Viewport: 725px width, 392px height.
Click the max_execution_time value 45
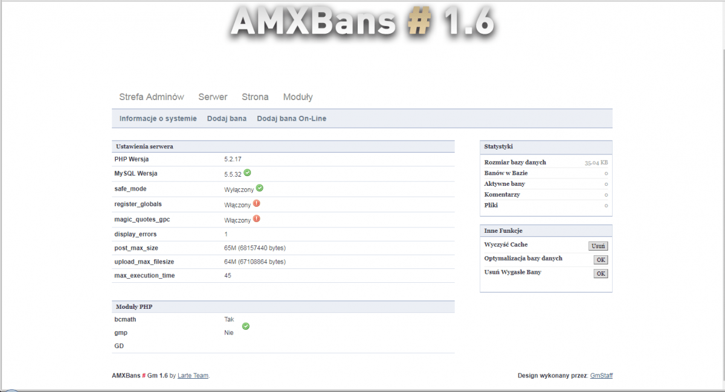228,276
